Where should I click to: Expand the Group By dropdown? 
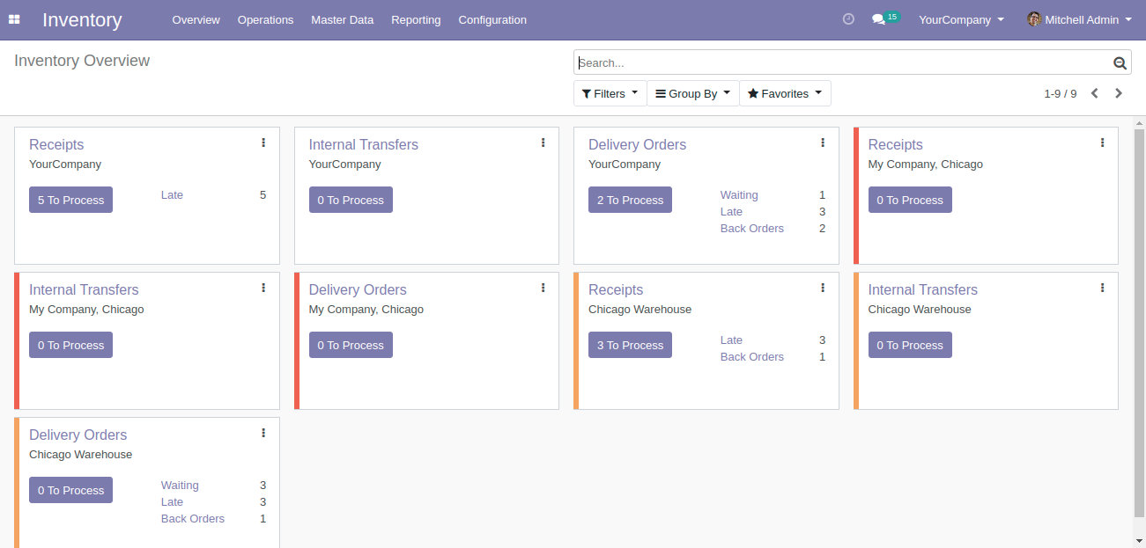[692, 93]
